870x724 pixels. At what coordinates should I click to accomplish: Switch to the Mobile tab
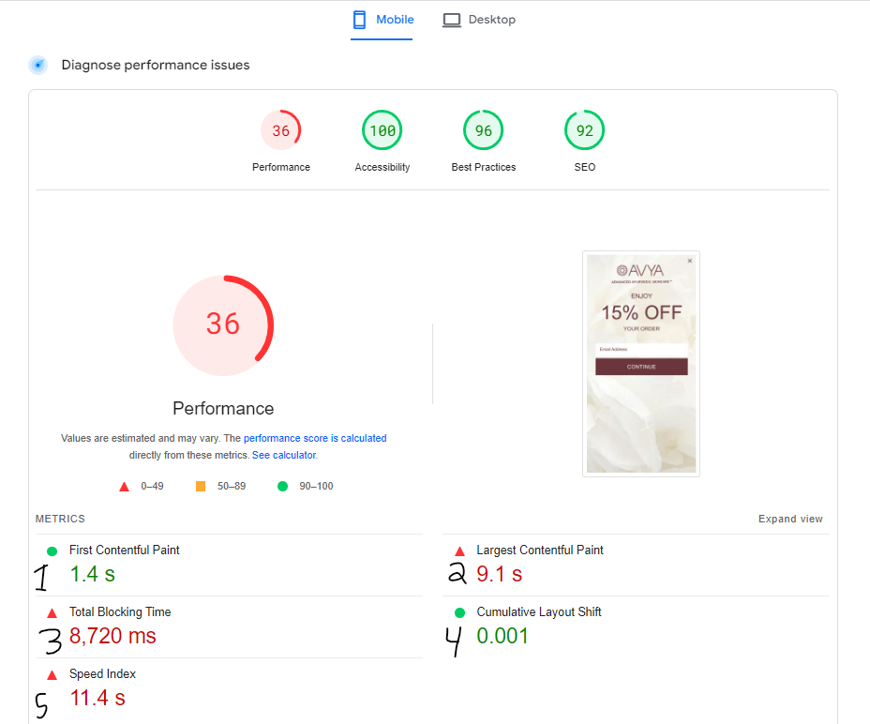382,20
